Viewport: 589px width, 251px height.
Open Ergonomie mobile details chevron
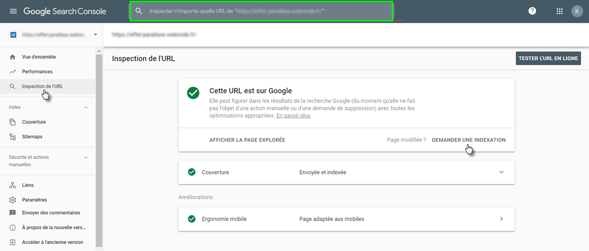pos(501,219)
